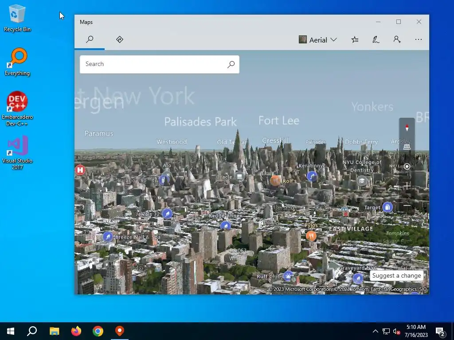Select the Ruff Club map pin
The height and width of the screenshot is (340, 454).
click(288, 276)
